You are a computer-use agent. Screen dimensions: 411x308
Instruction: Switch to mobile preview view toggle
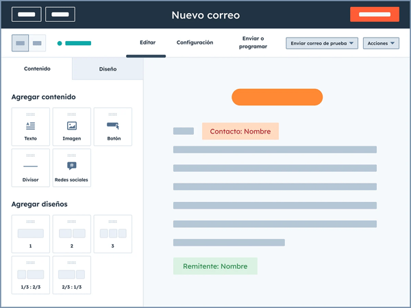click(x=38, y=43)
